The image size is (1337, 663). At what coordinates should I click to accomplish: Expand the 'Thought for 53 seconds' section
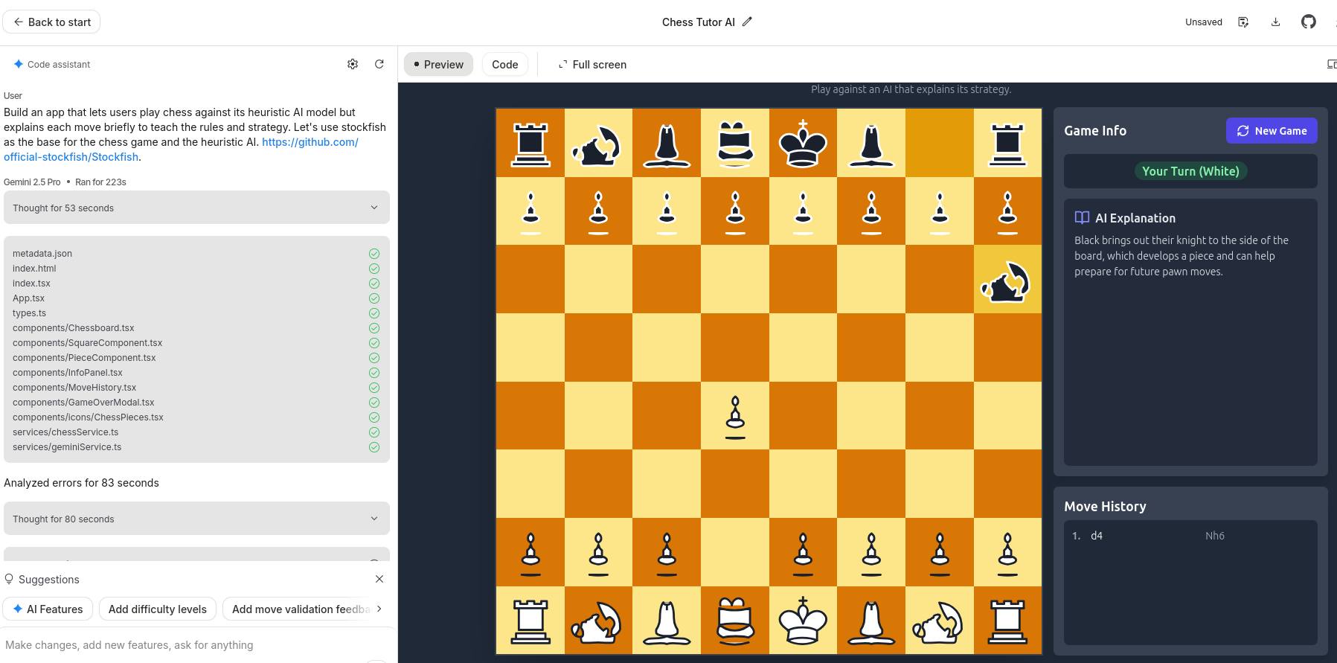coord(196,208)
